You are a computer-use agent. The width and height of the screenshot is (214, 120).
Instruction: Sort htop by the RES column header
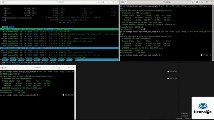(36, 29)
